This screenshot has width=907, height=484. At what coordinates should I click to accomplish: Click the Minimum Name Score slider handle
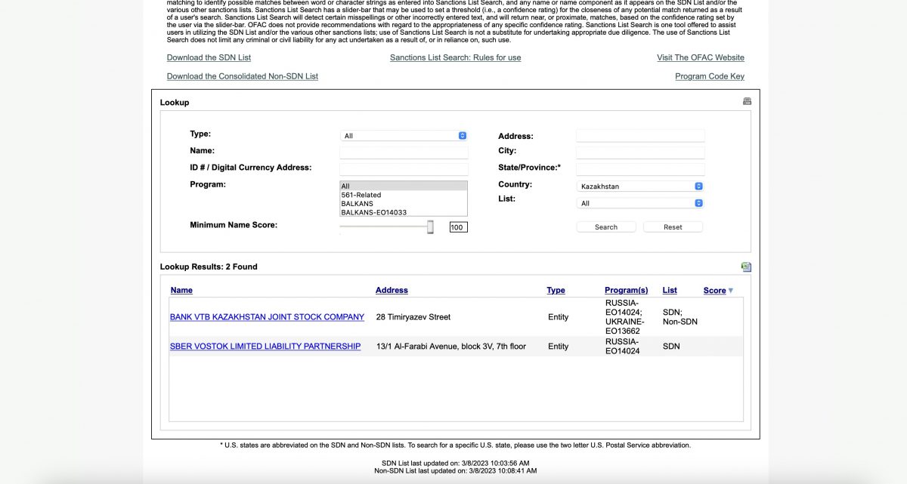(430, 227)
